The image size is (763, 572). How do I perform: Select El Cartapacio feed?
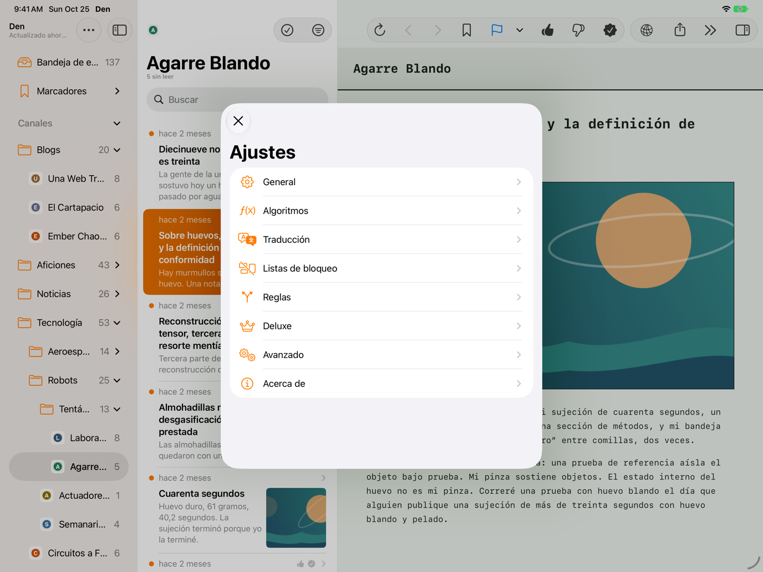69,207
